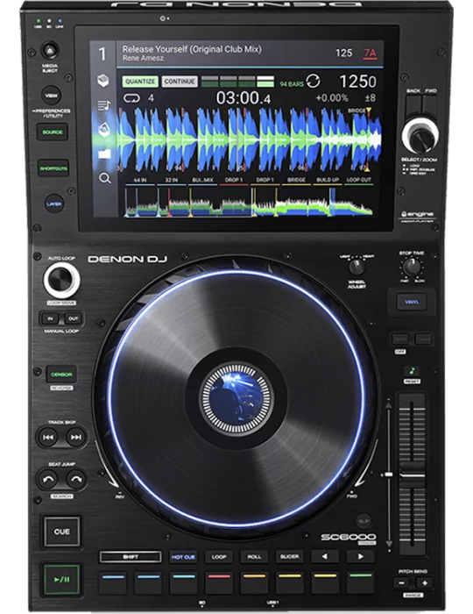Open pitch range ±8 on screen
The image size is (473, 614).
[371, 97]
